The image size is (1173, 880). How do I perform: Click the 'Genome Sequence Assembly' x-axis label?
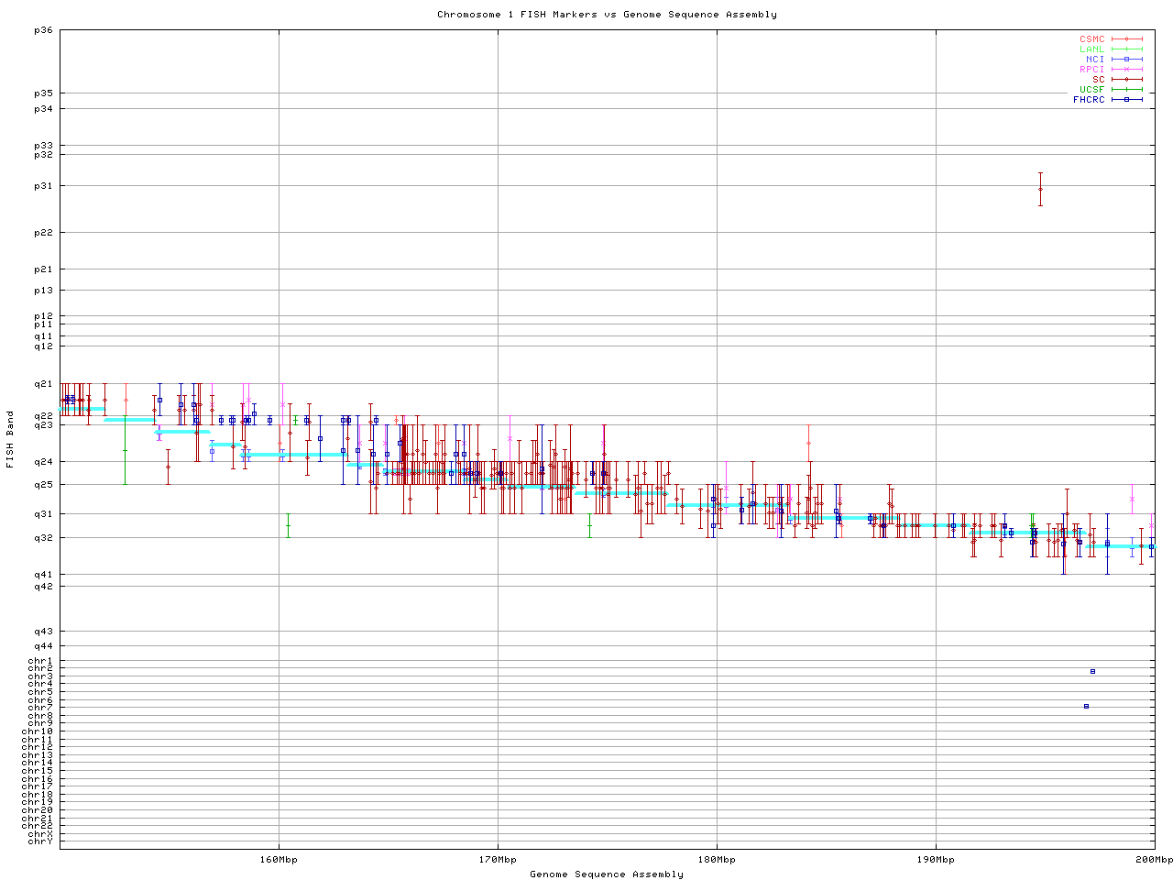pyautogui.click(x=607, y=874)
